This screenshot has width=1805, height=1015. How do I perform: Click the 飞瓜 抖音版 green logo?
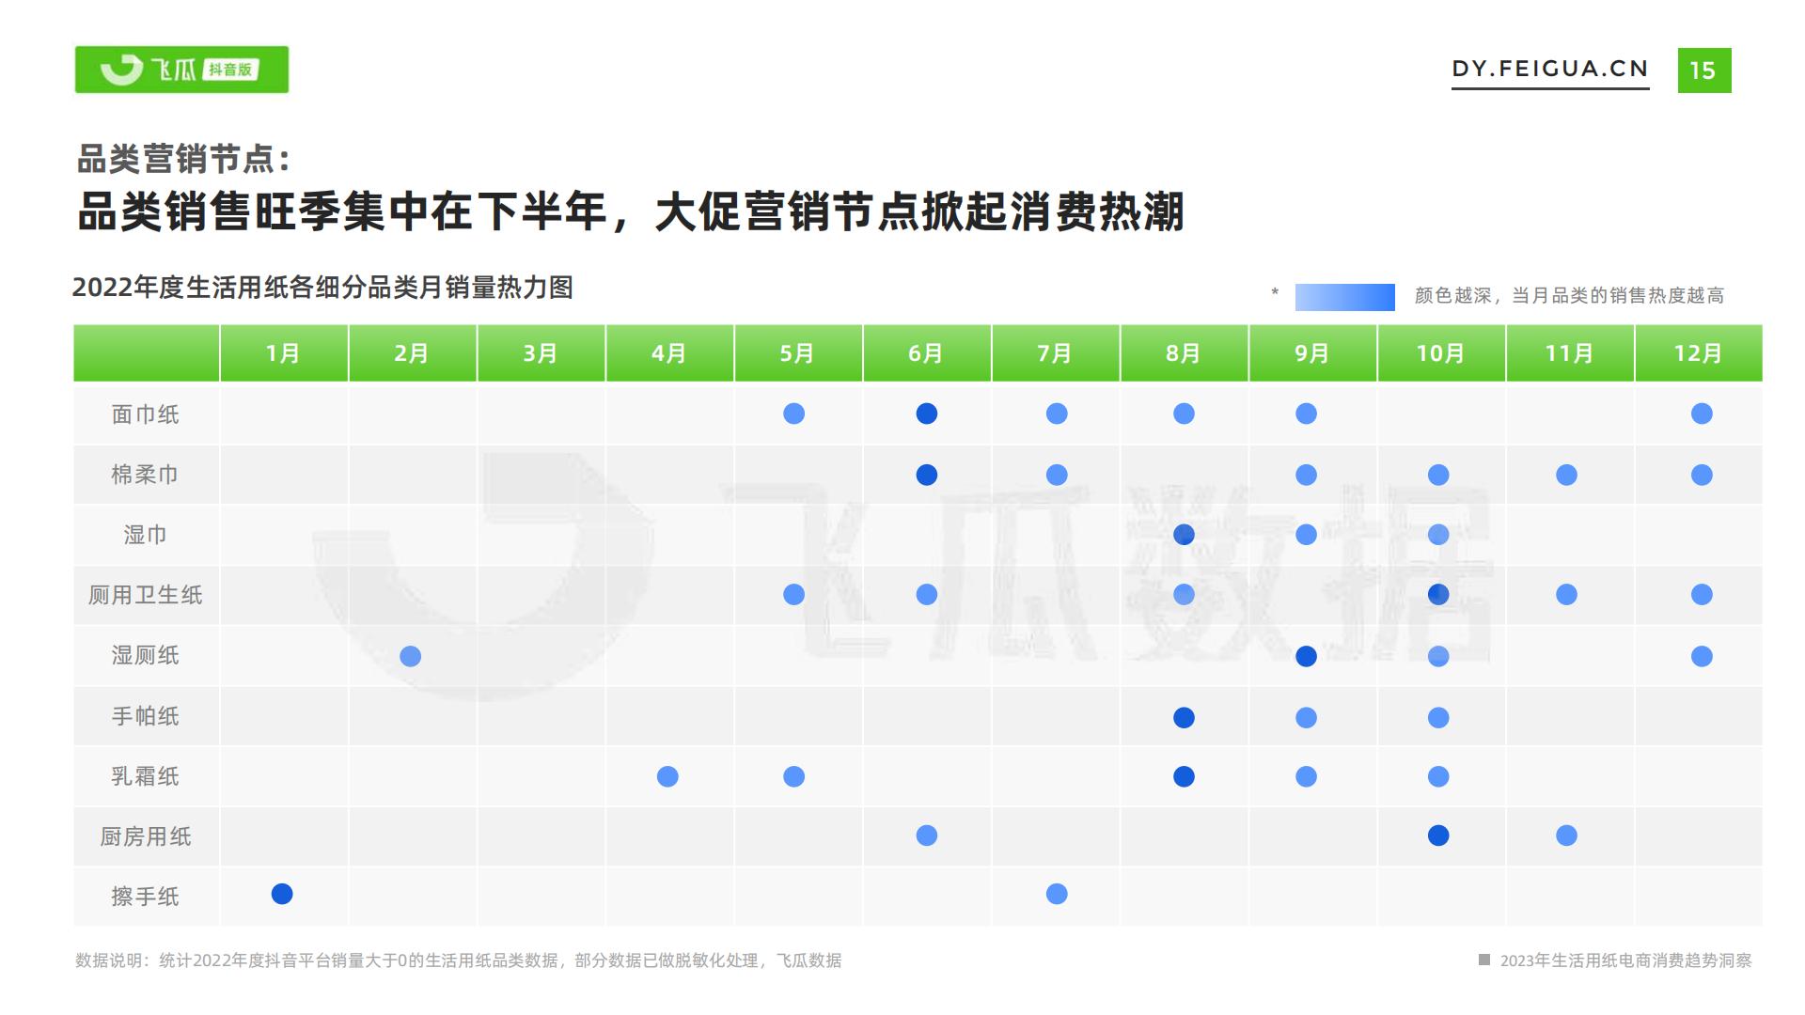(181, 70)
